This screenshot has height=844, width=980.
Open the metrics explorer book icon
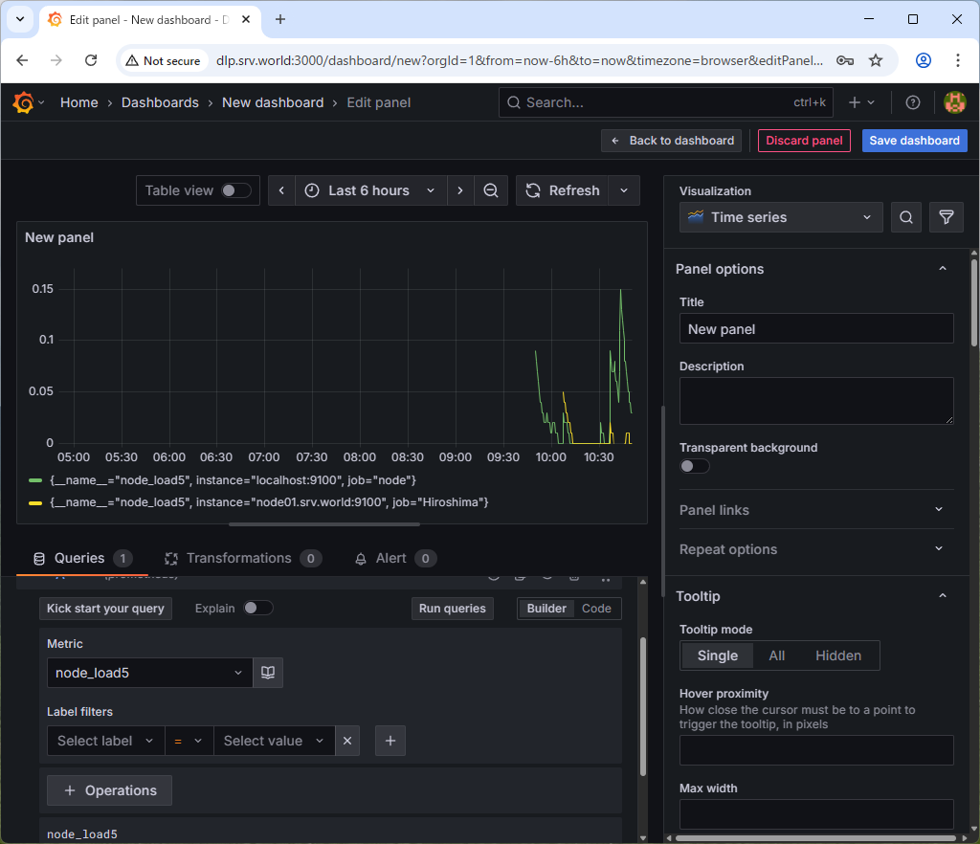tap(268, 673)
